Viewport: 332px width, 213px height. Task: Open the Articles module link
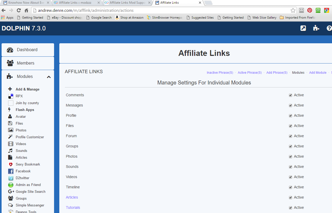[72, 197]
